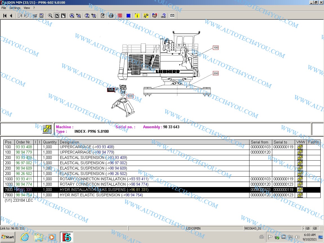Click the red grid icon in toolbar
The height and width of the screenshot is (243, 324).
click(120, 16)
